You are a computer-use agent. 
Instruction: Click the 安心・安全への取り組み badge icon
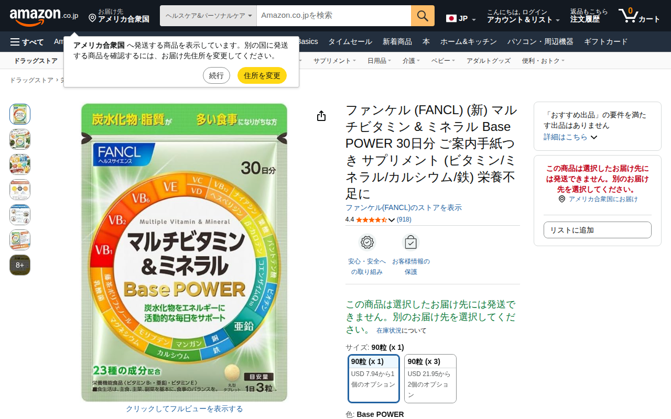coord(367,242)
